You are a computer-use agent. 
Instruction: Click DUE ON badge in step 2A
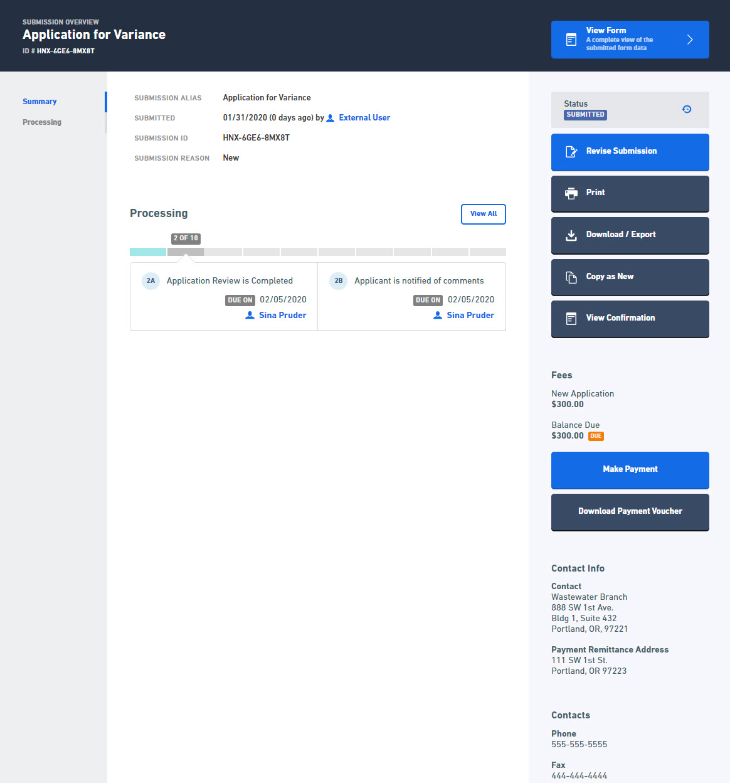[240, 301]
